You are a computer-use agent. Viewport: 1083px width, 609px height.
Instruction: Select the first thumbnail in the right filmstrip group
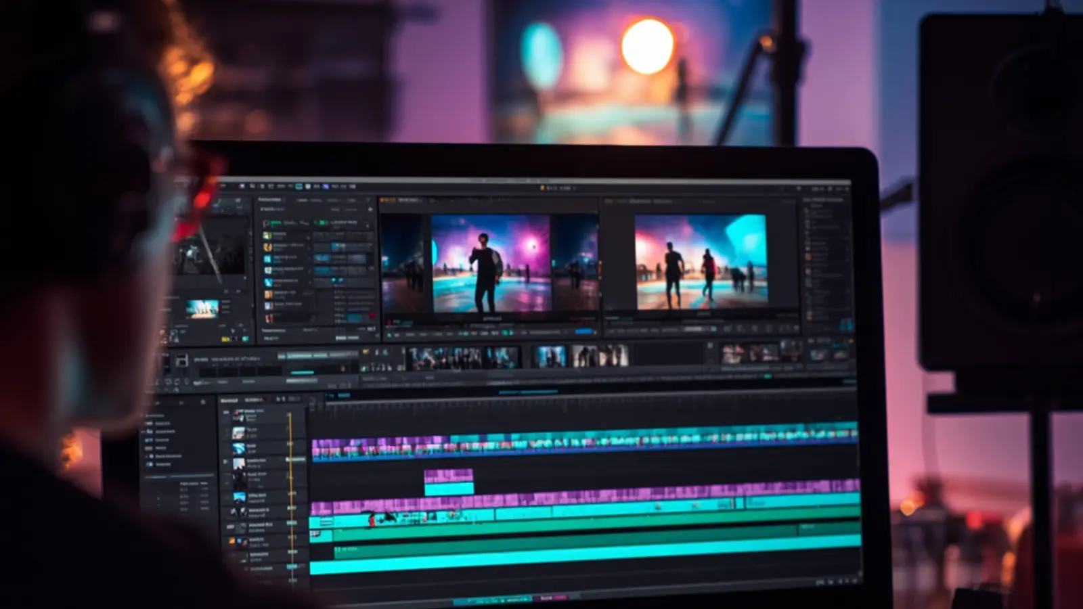[x=732, y=354]
